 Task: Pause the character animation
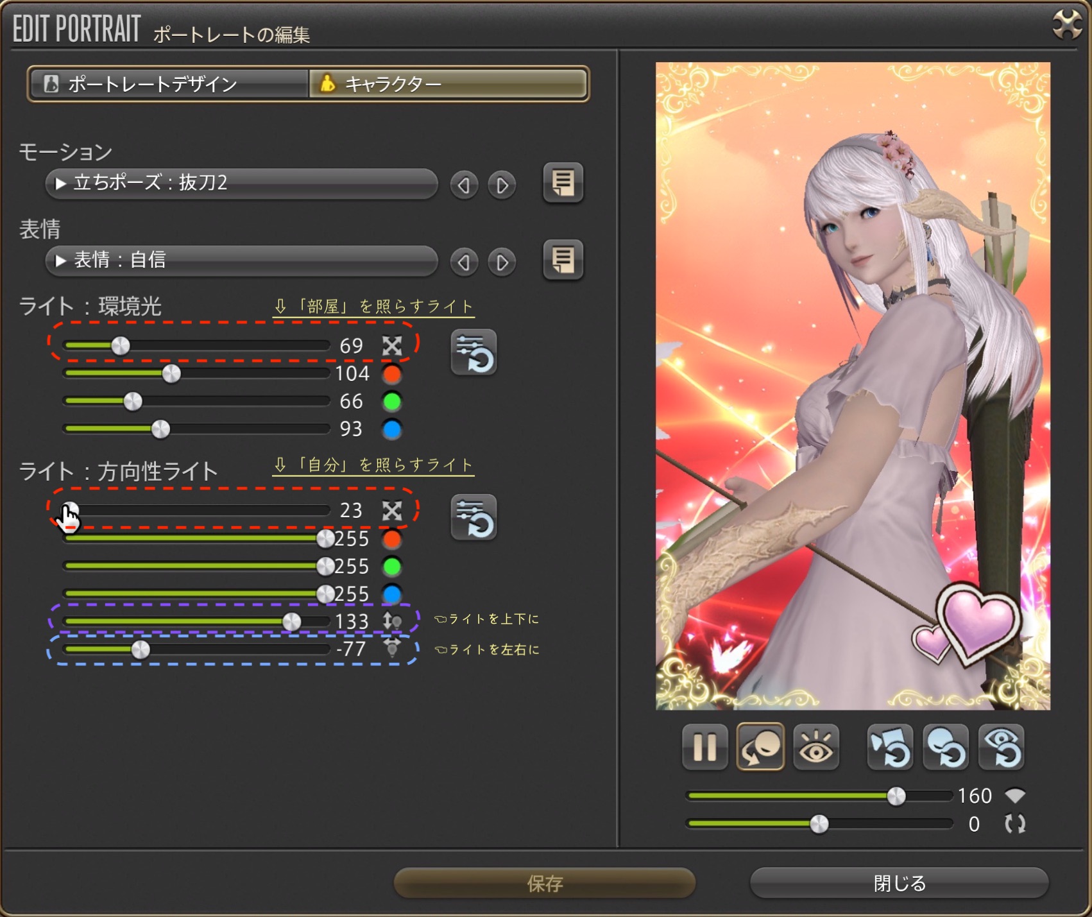705,747
